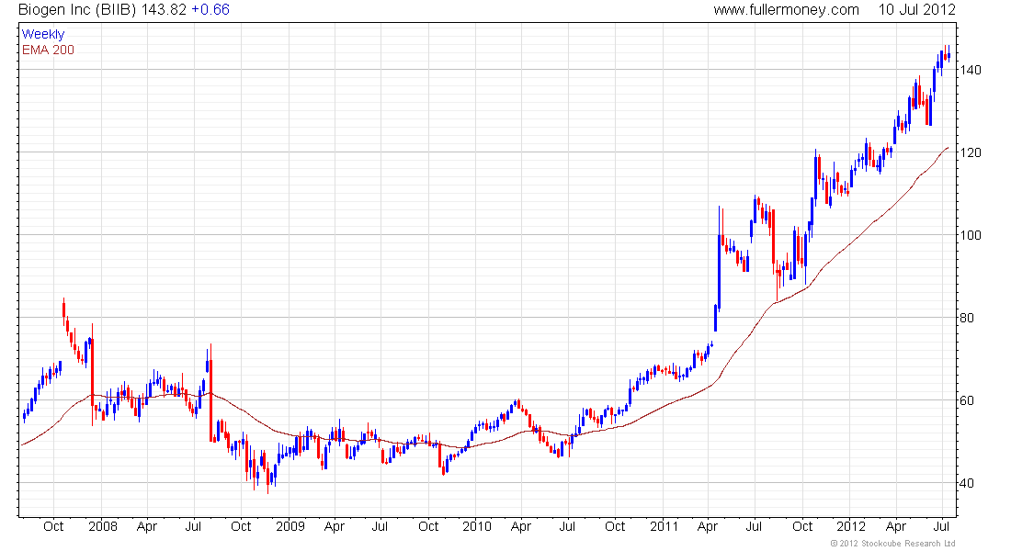This screenshot has width=1011, height=551.
Task: Click the Stockcube Research Ltd copyright text
Action: coord(892,544)
